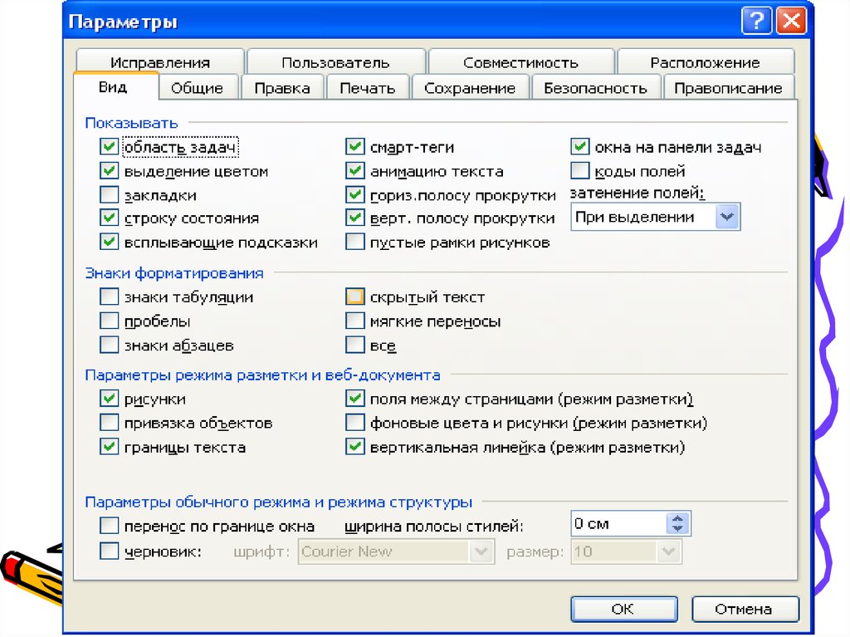Enable скрытый текст checkbox
Screen dimensions: 850x637
(355, 296)
